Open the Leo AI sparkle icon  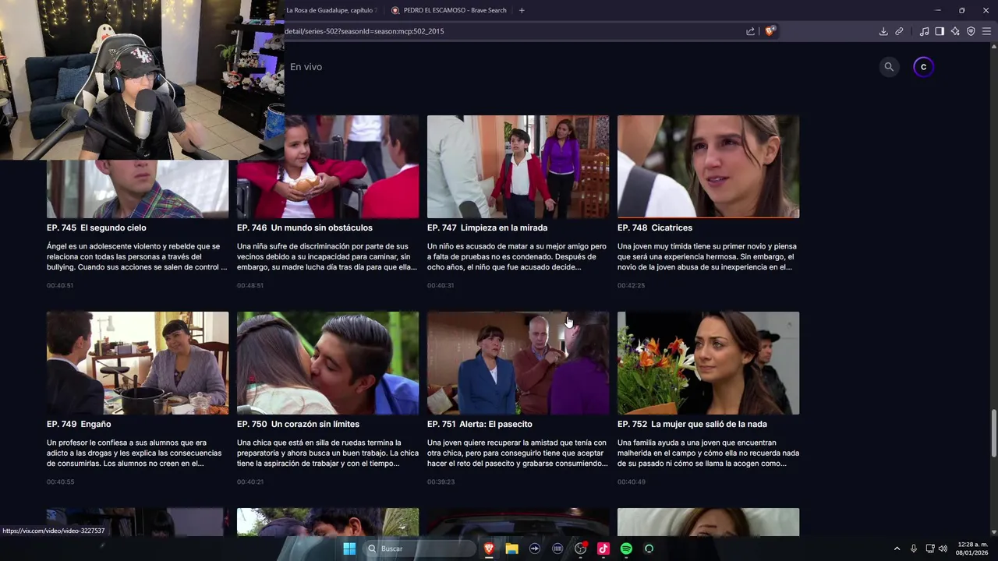pos(955,31)
